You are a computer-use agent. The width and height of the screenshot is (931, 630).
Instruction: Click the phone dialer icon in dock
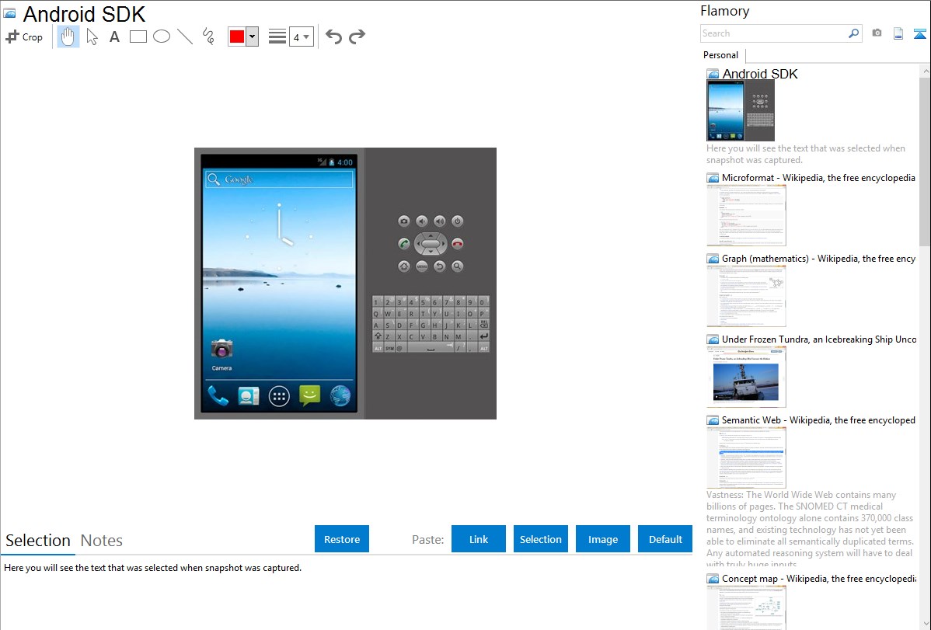[218, 395]
